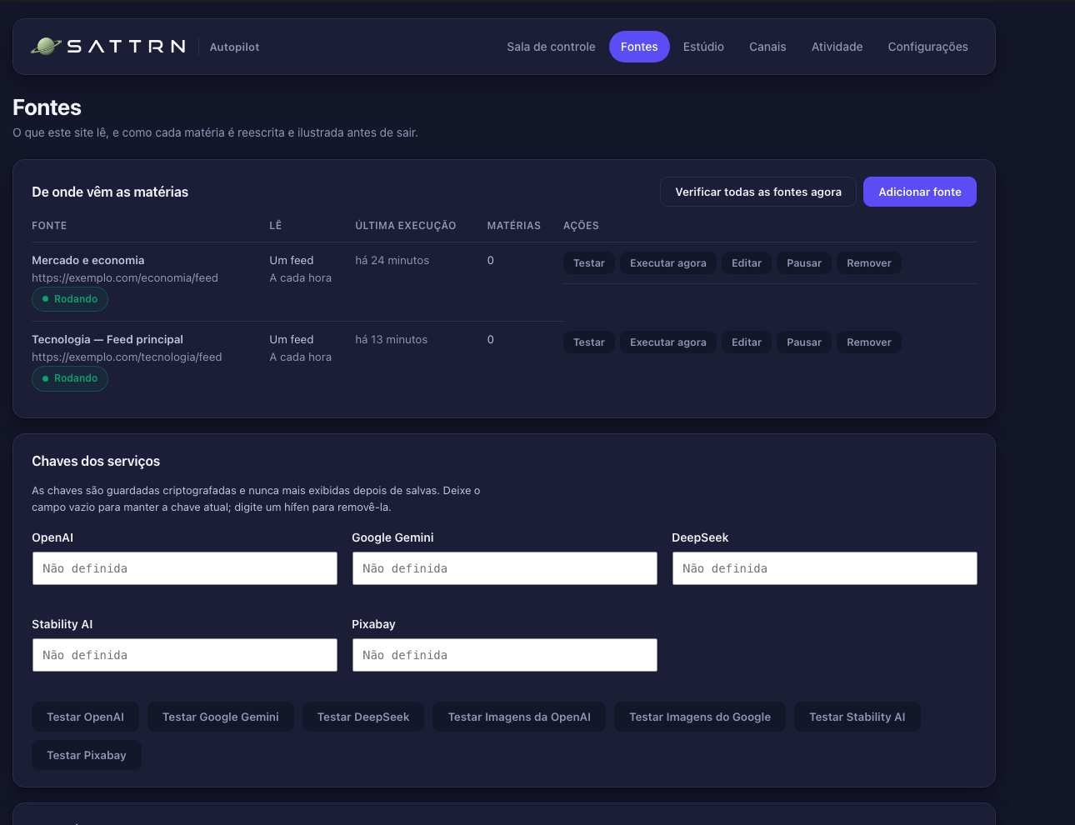Run the Tecnologia feed now
This screenshot has height=825, width=1075.
(668, 342)
